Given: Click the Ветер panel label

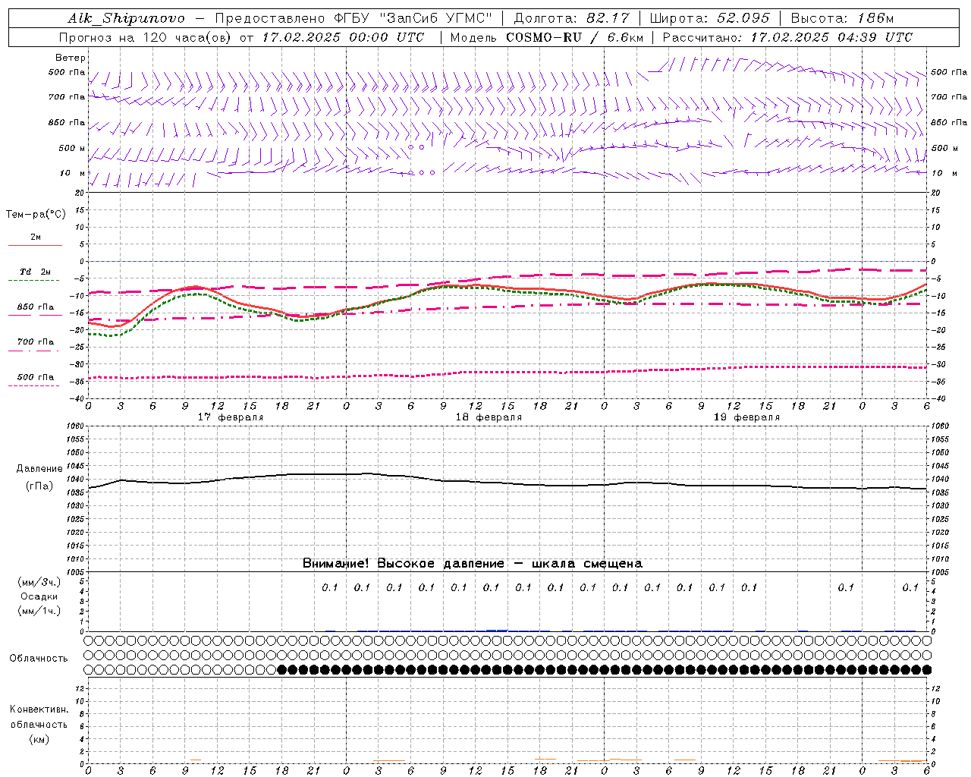Looking at the screenshot, I should tap(71, 58).
